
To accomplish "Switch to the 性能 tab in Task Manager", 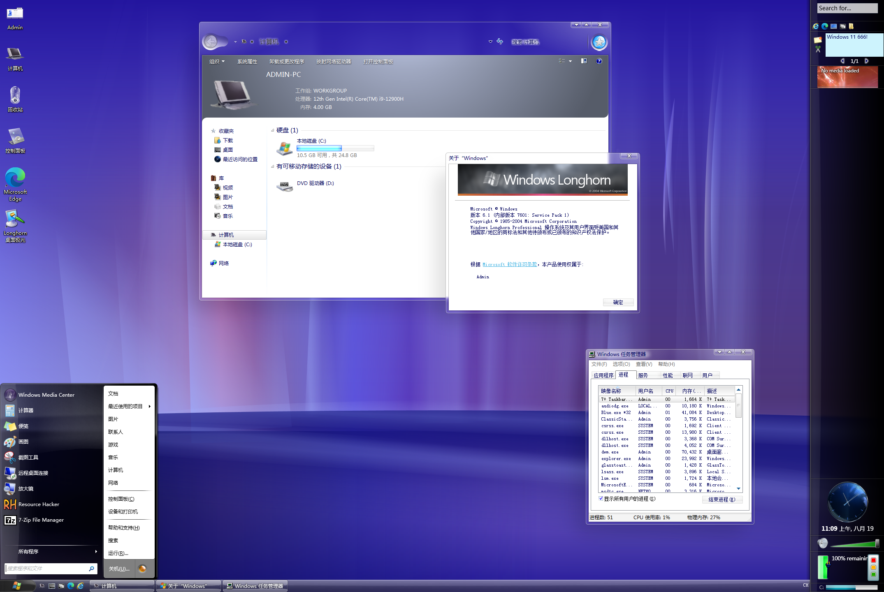I will [667, 375].
